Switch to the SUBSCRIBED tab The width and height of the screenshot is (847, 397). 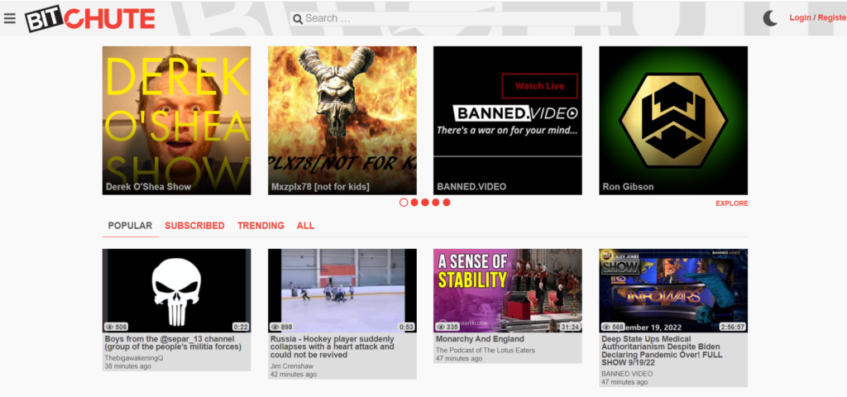tap(194, 226)
